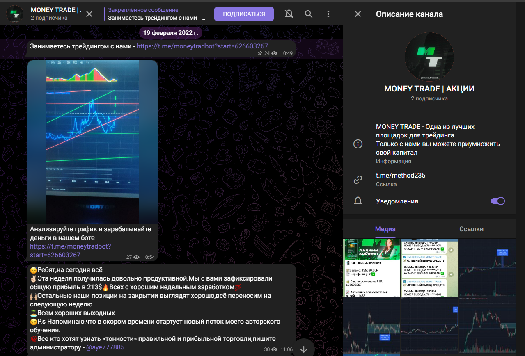Click the info icon beside channel description

coord(358,144)
